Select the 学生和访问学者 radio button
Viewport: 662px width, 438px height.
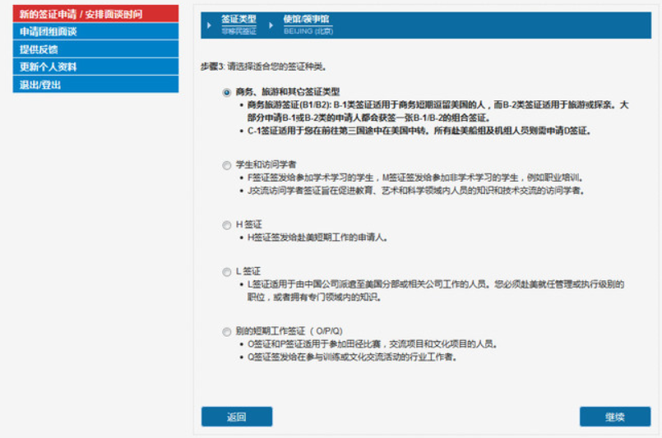click(227, 165)
